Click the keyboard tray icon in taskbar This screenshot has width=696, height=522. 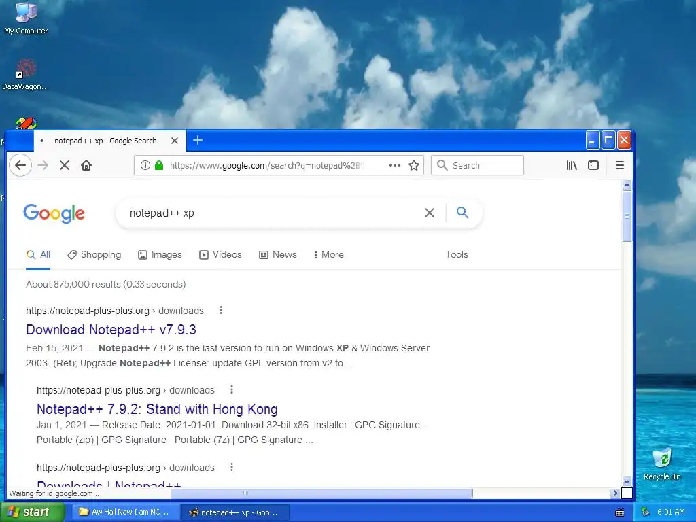click(x=620, y=512)
